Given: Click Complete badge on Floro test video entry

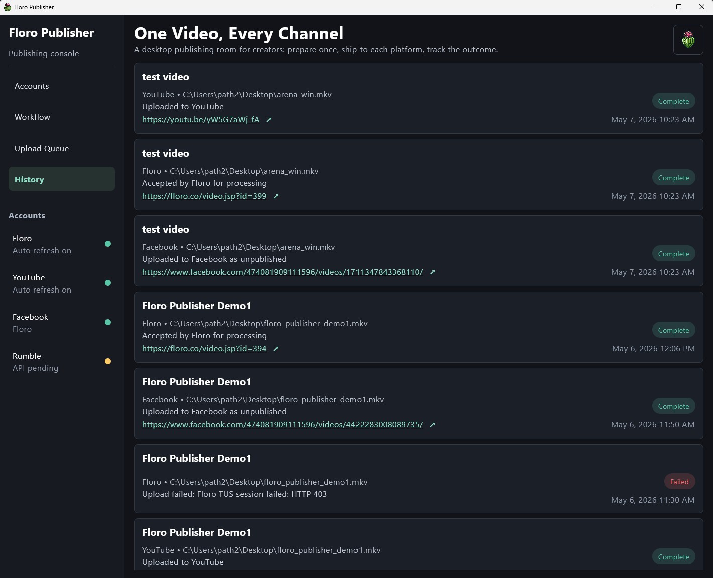Looking at the screenshot, I should [673, 178].
